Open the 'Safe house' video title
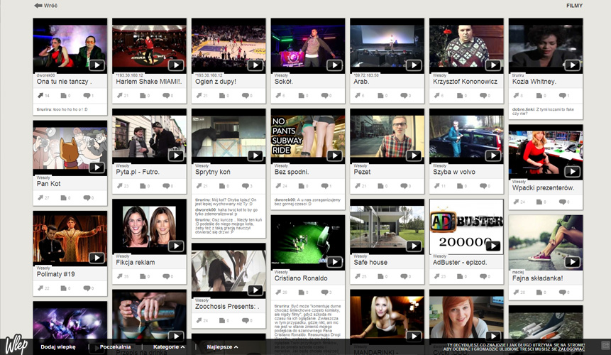611x355 pixels. 370,262
